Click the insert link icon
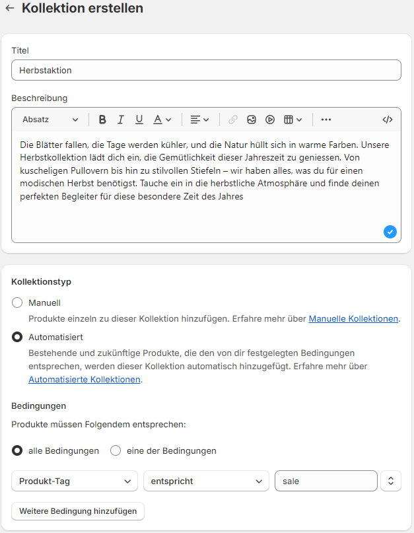This screenshot has height=533, width=414. pos(233,120)
